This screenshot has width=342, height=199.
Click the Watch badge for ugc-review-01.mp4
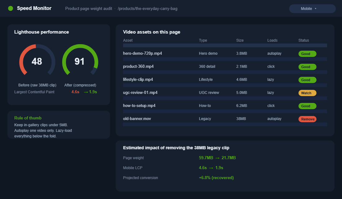[x=307, y=93]
